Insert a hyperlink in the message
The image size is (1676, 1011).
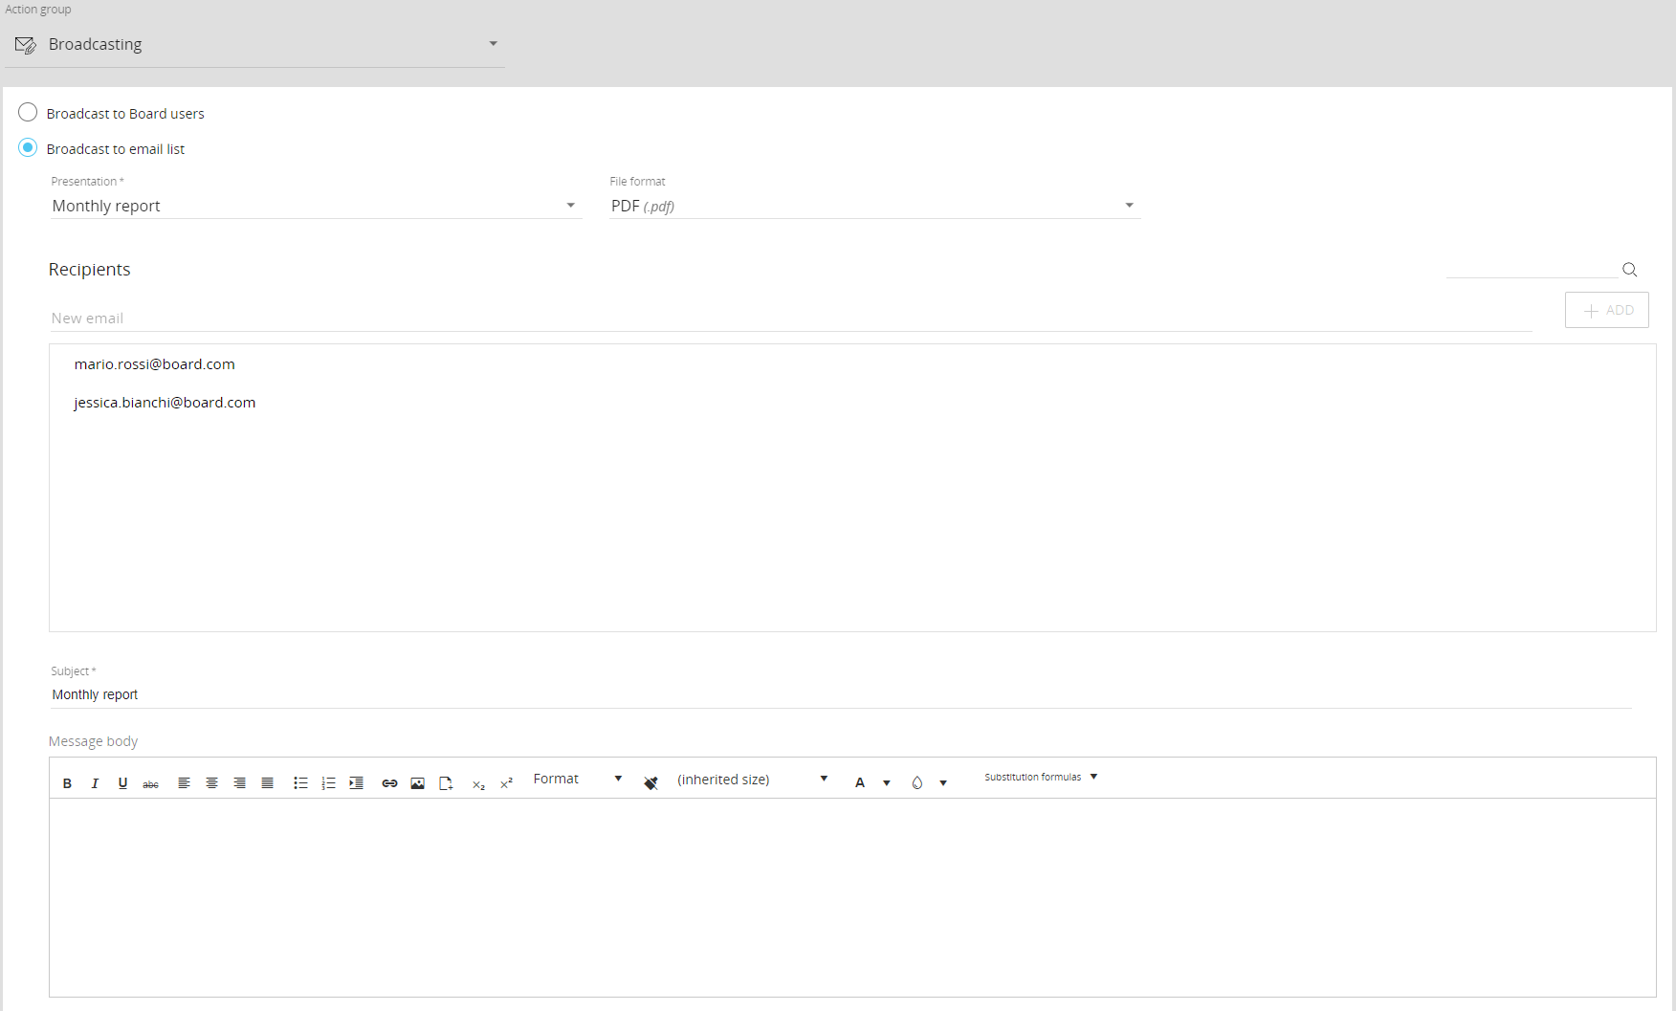tap(389, 783)
